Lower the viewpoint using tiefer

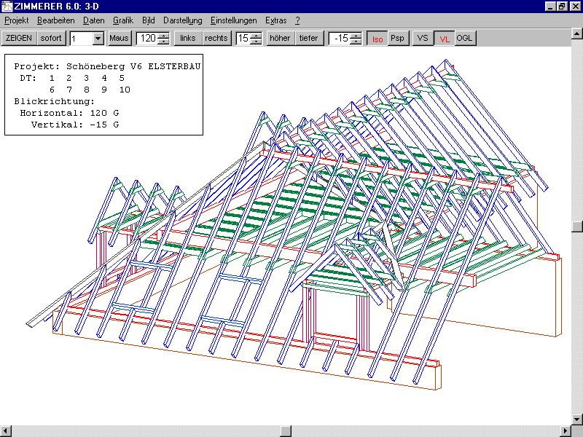click(309, 38)
